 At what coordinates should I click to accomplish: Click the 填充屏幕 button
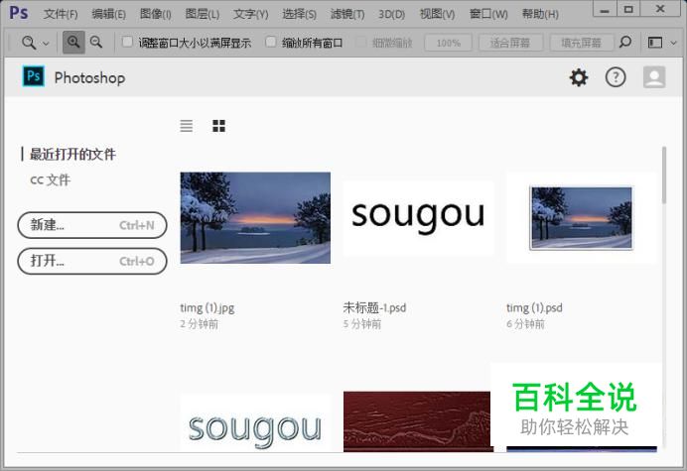(582, 43)
